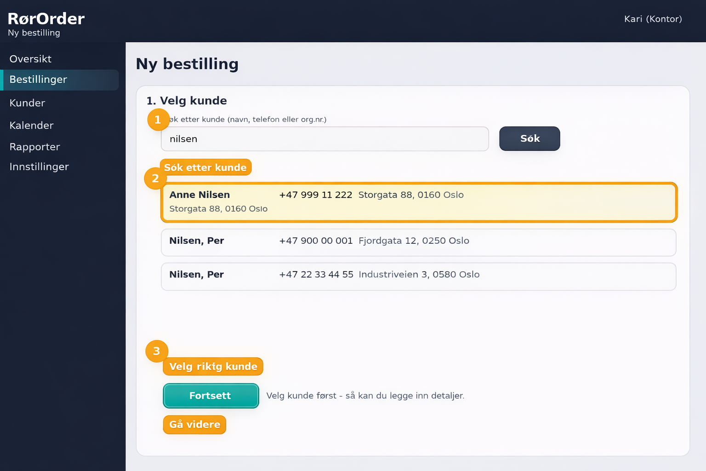Screen dimensions: 706x471
Task: Click the orange step 2 badge
Action: click(x=155, y=178)
